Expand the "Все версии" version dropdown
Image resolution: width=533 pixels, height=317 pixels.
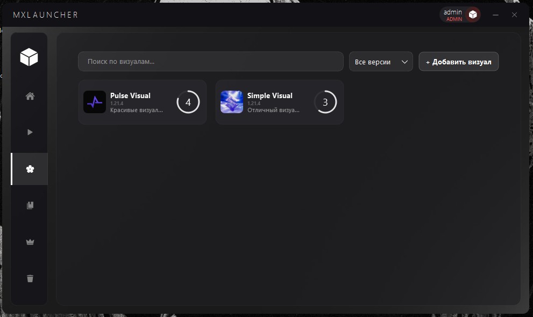[x=381, y=62]
